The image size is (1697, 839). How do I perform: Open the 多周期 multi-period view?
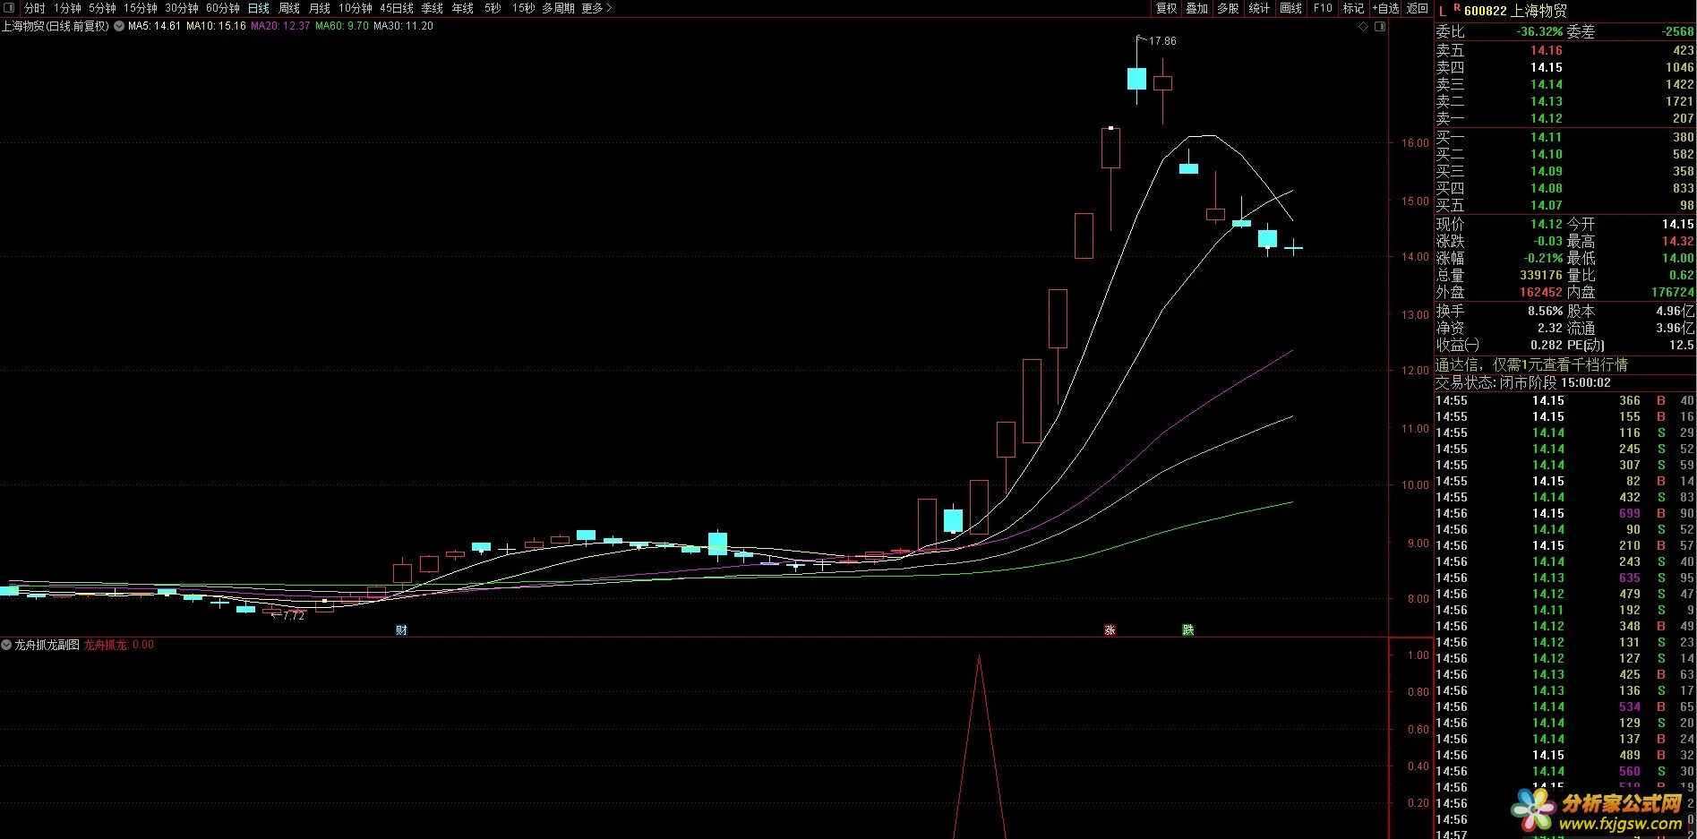558,8
